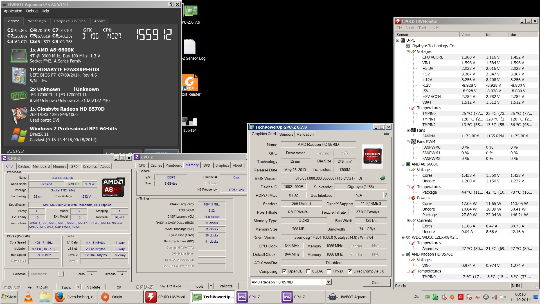540x304 pixels.
Task: Toggle the OpenCL checkbox in GPU-Z
Action: pyautogui.click(x=284, y=271)
